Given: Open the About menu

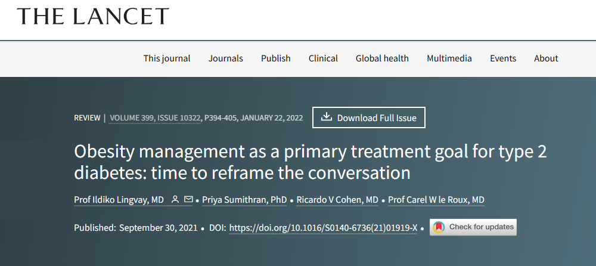Looking at the screenshot, I should (546, 58).
